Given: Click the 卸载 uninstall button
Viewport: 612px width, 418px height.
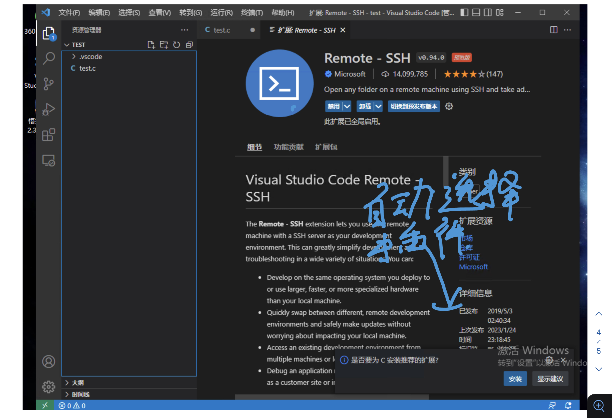Looking at the screenshot, I should tap(365, 106).
